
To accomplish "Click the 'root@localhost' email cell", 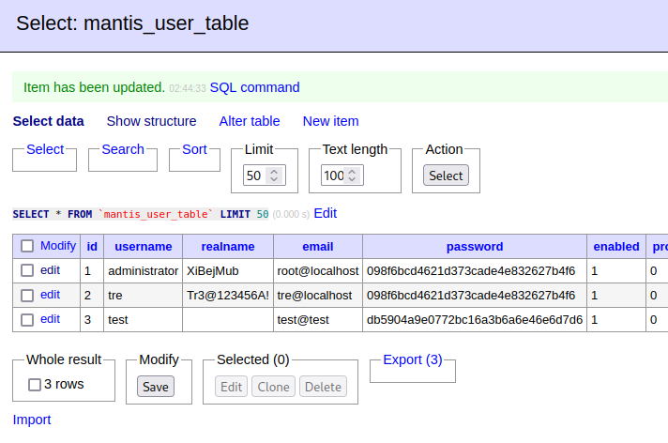I will point(318,270).
